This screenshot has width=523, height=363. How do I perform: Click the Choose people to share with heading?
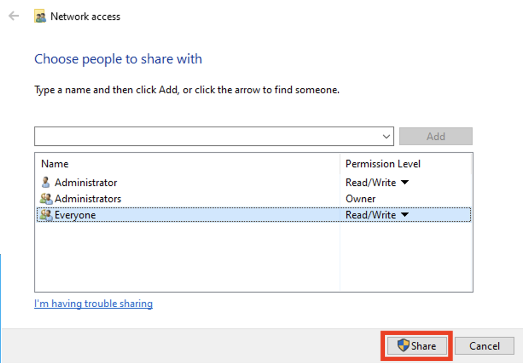[x=118, y=59]
